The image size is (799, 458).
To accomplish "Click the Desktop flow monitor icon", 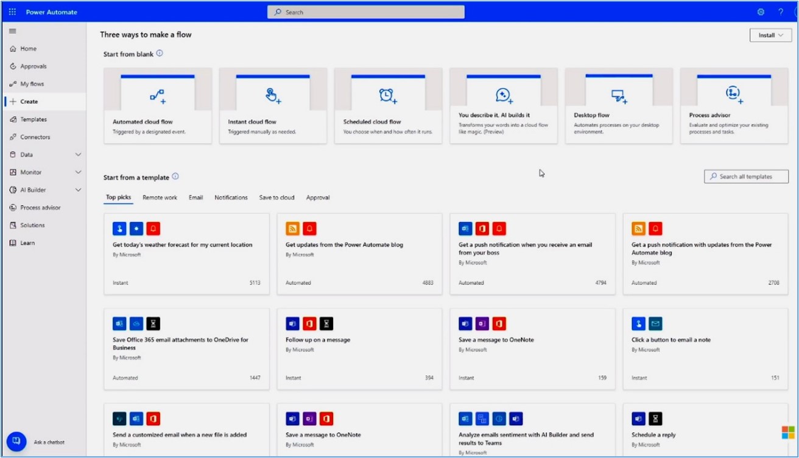I will pos(619,96).
